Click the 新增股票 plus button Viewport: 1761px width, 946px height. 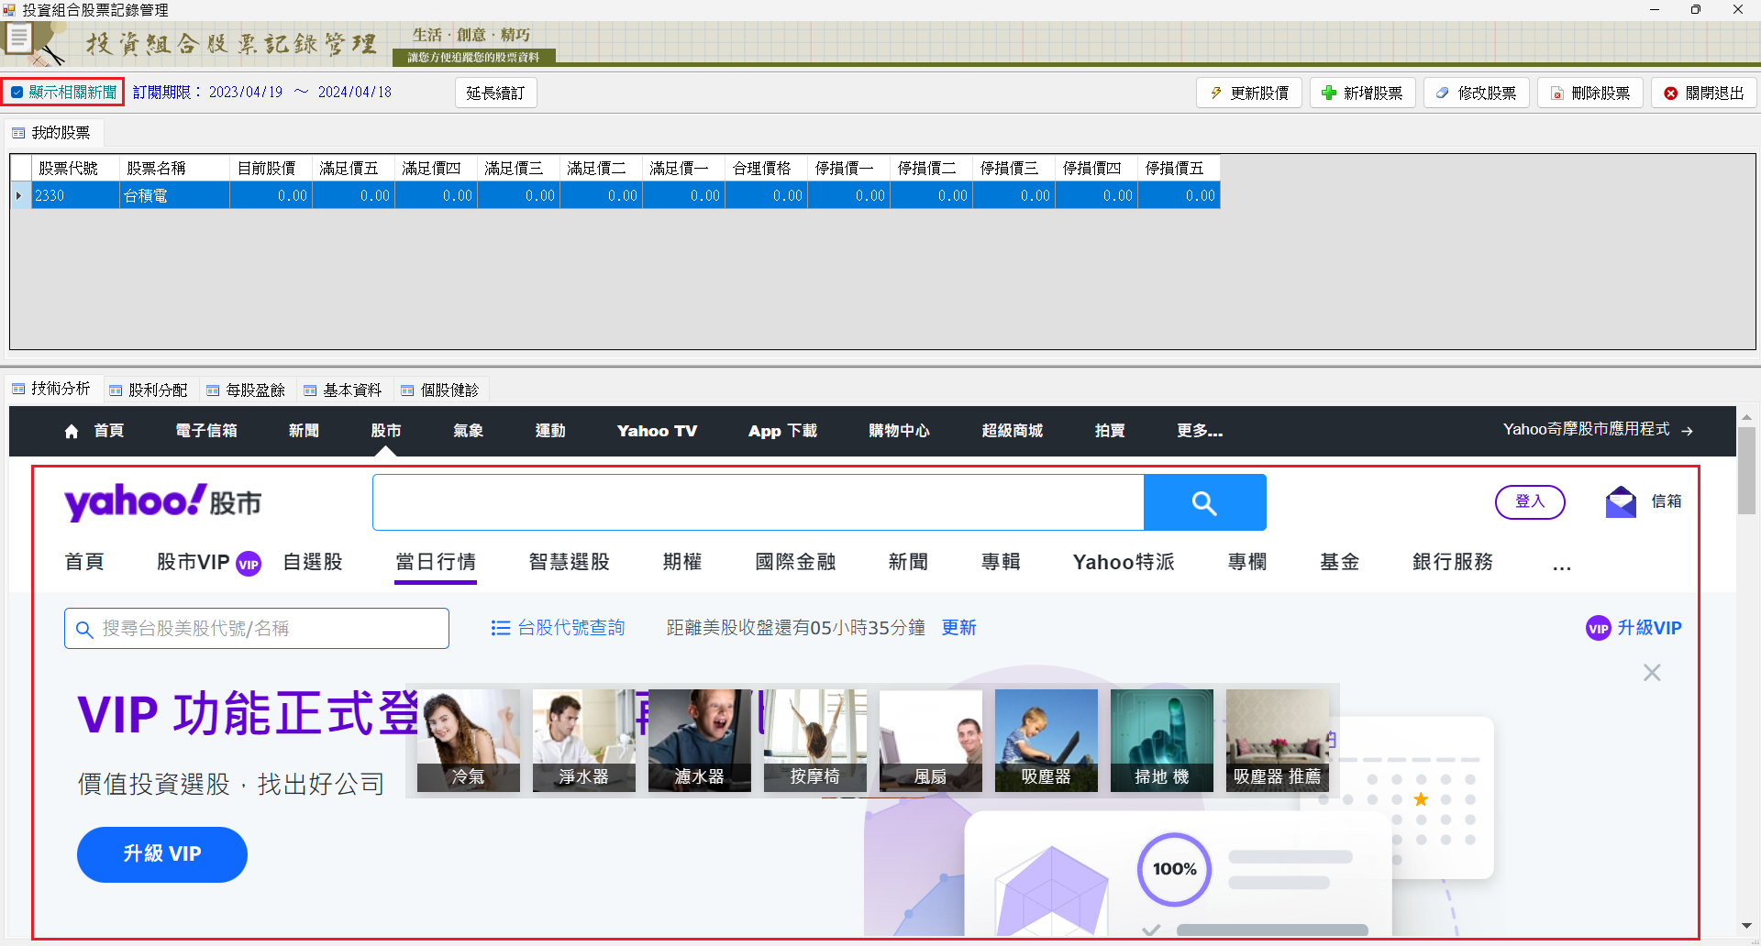[x=1363, y=93]
